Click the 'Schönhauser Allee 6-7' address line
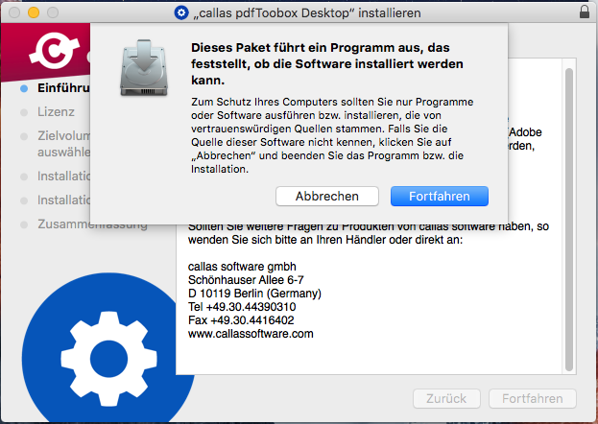The width and height of the screenshot is (598, 424). tap(246, 280)
